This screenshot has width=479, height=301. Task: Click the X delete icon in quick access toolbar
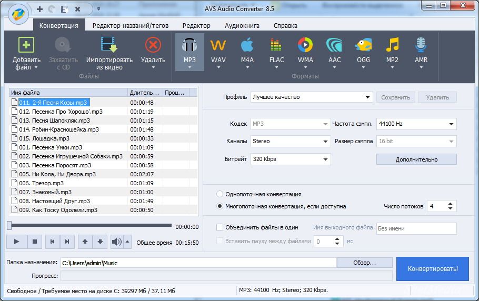coord(77,9)
